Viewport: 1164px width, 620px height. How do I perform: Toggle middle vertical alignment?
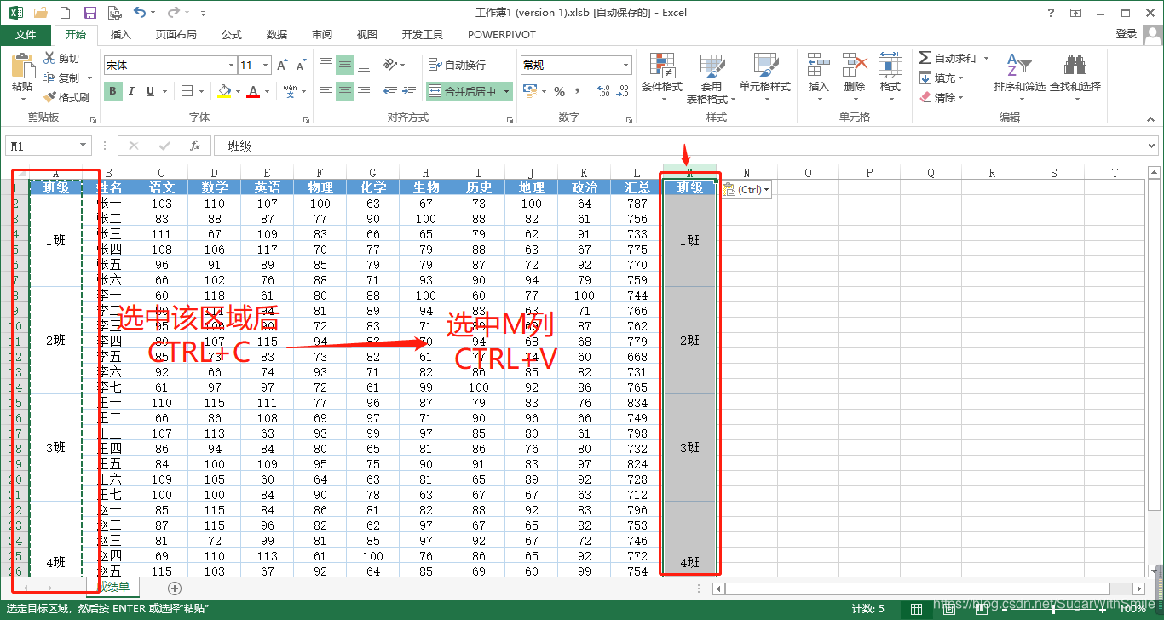(345, 65)
